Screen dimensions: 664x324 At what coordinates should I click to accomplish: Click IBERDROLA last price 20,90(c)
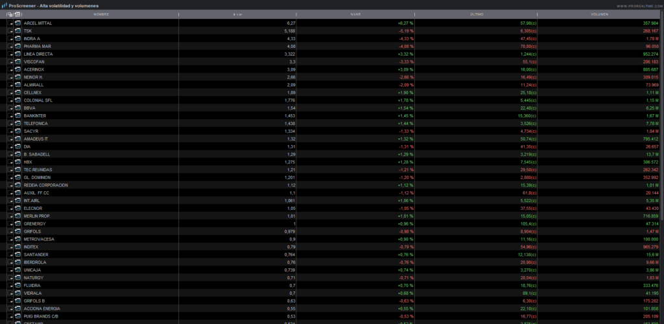[528, 262]
